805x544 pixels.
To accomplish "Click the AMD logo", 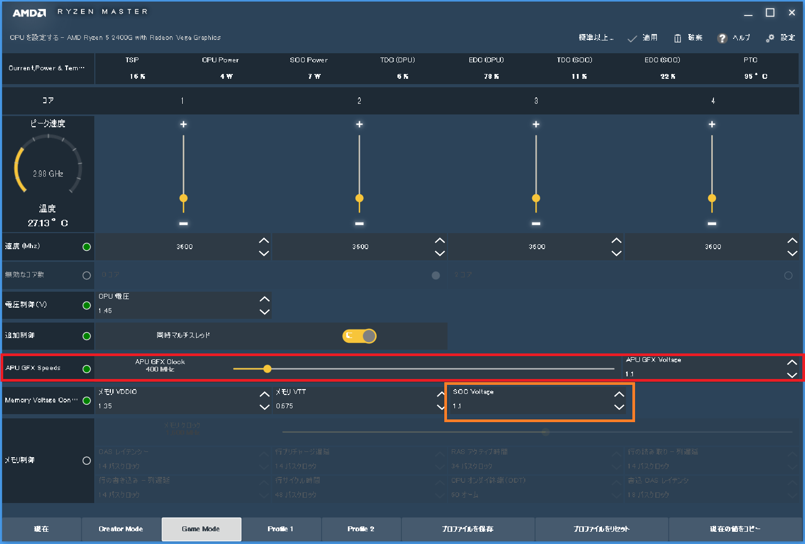I will (x=29, y=13).
